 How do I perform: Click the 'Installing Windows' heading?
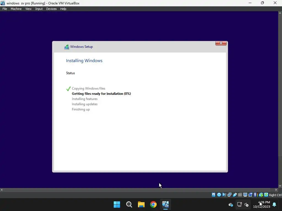click(84, 61)
